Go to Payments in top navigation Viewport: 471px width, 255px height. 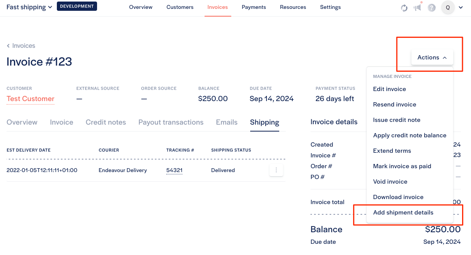[254, 7]
